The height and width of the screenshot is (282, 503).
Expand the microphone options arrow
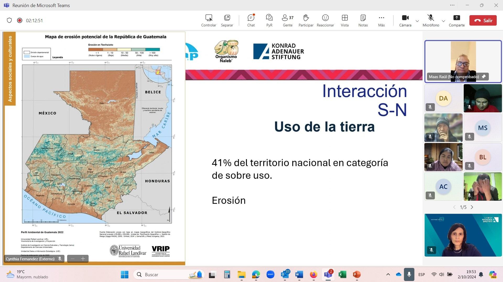[443, 21]
